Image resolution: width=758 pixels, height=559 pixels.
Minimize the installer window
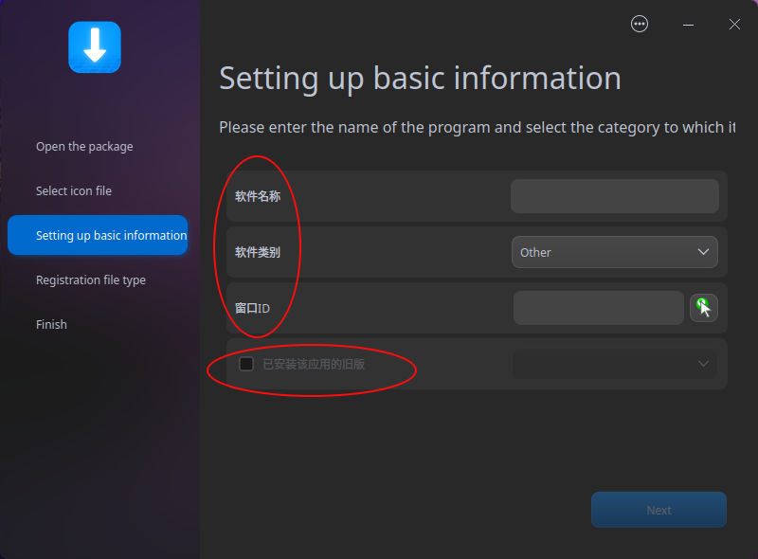[x=688, y=25]
